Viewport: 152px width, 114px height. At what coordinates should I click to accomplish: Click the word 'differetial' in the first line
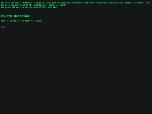click(96, 3)
